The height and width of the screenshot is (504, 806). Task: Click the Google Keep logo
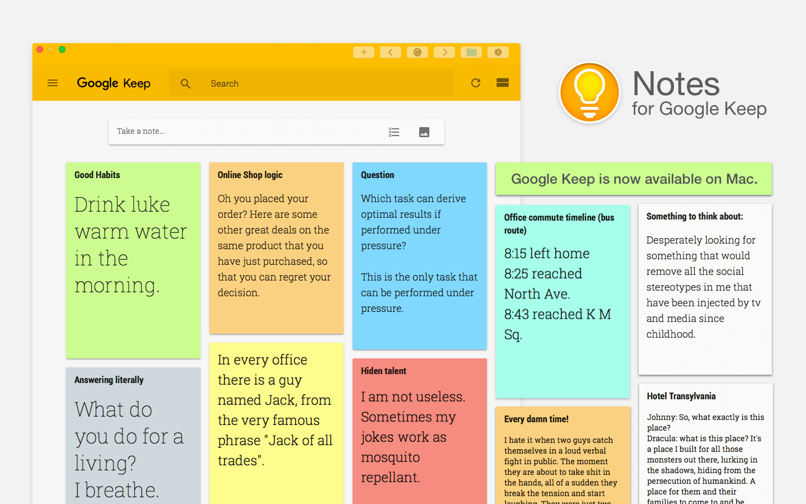(x=114, y=83)
